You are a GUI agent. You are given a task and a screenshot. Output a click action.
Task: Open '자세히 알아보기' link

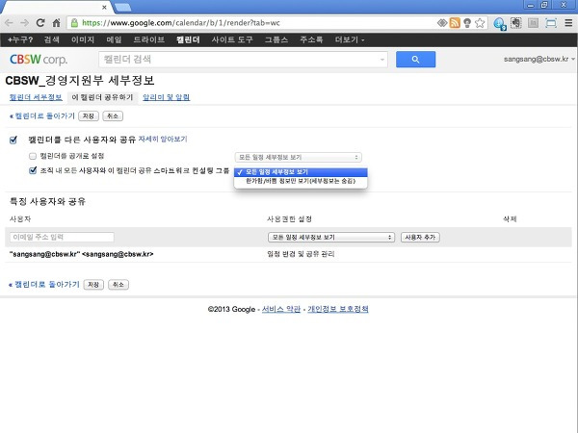coord(163,140)
